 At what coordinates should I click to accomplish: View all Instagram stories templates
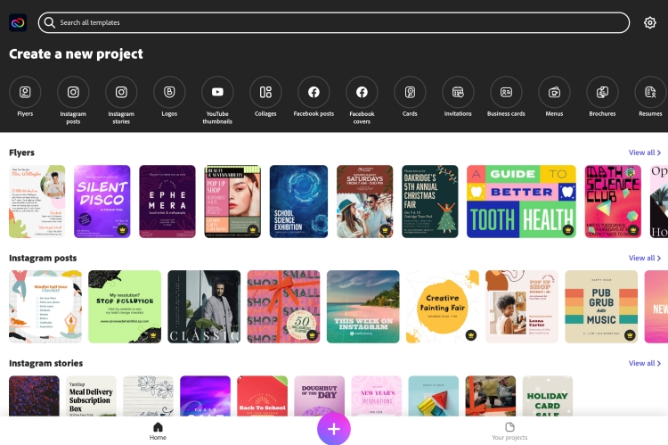tap(645, 363)
